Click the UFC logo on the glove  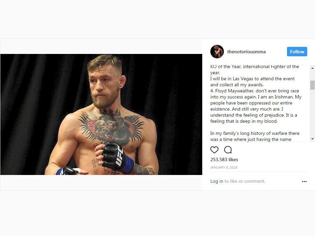(119, 156)
